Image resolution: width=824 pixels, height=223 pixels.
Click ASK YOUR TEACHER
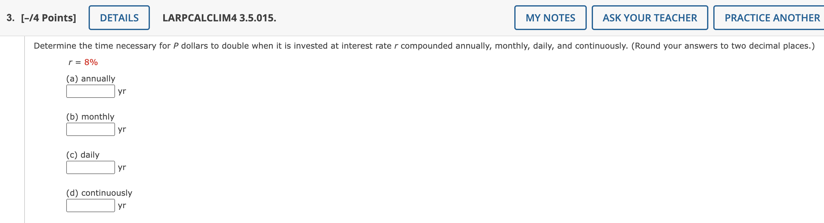pos(649,18)
